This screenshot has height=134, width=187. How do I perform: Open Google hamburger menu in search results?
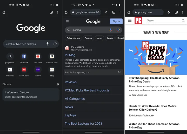pos(67,22)
